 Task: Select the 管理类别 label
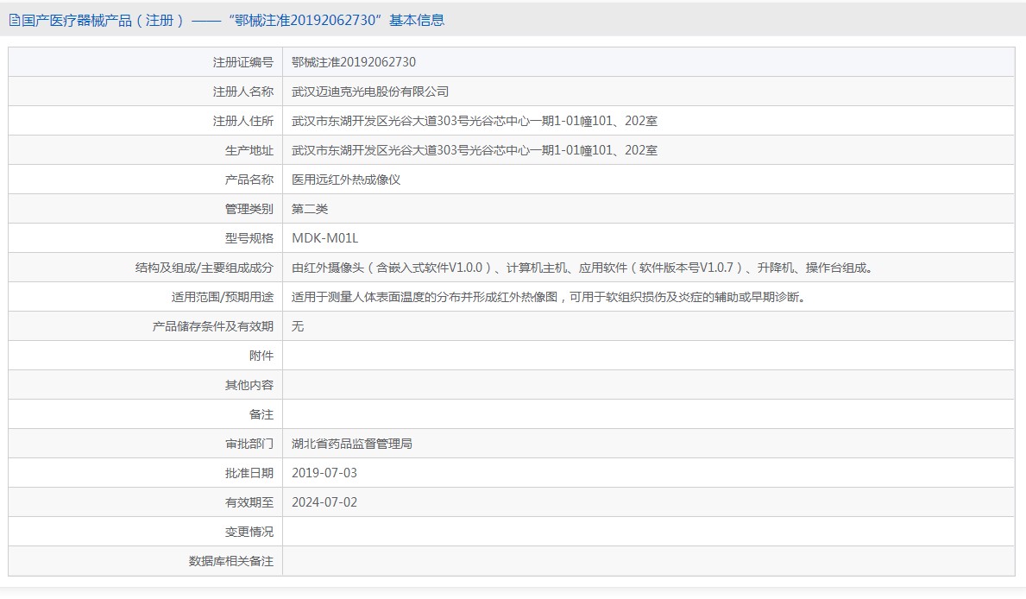[249, 209]
